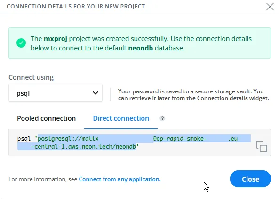279x199 pixels.
Task: Copy the connection string with copy icon
Action: 262,147
